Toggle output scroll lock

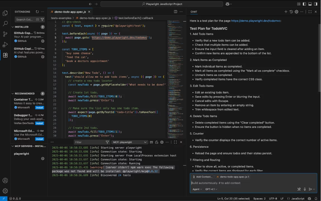coord(157,142)
